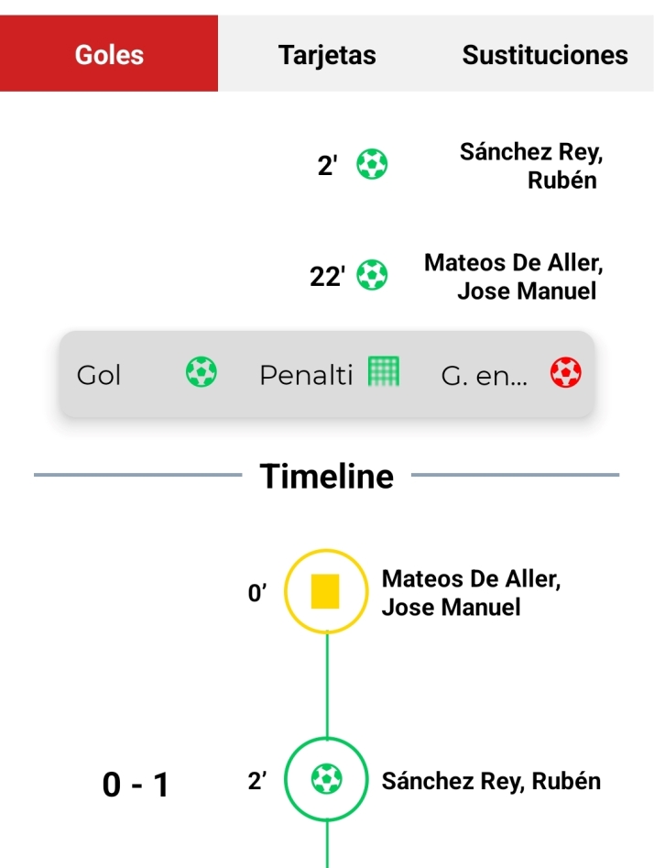Tap the Penalti goal net icon
The image size is (654, 868).
tap(385, 372)
